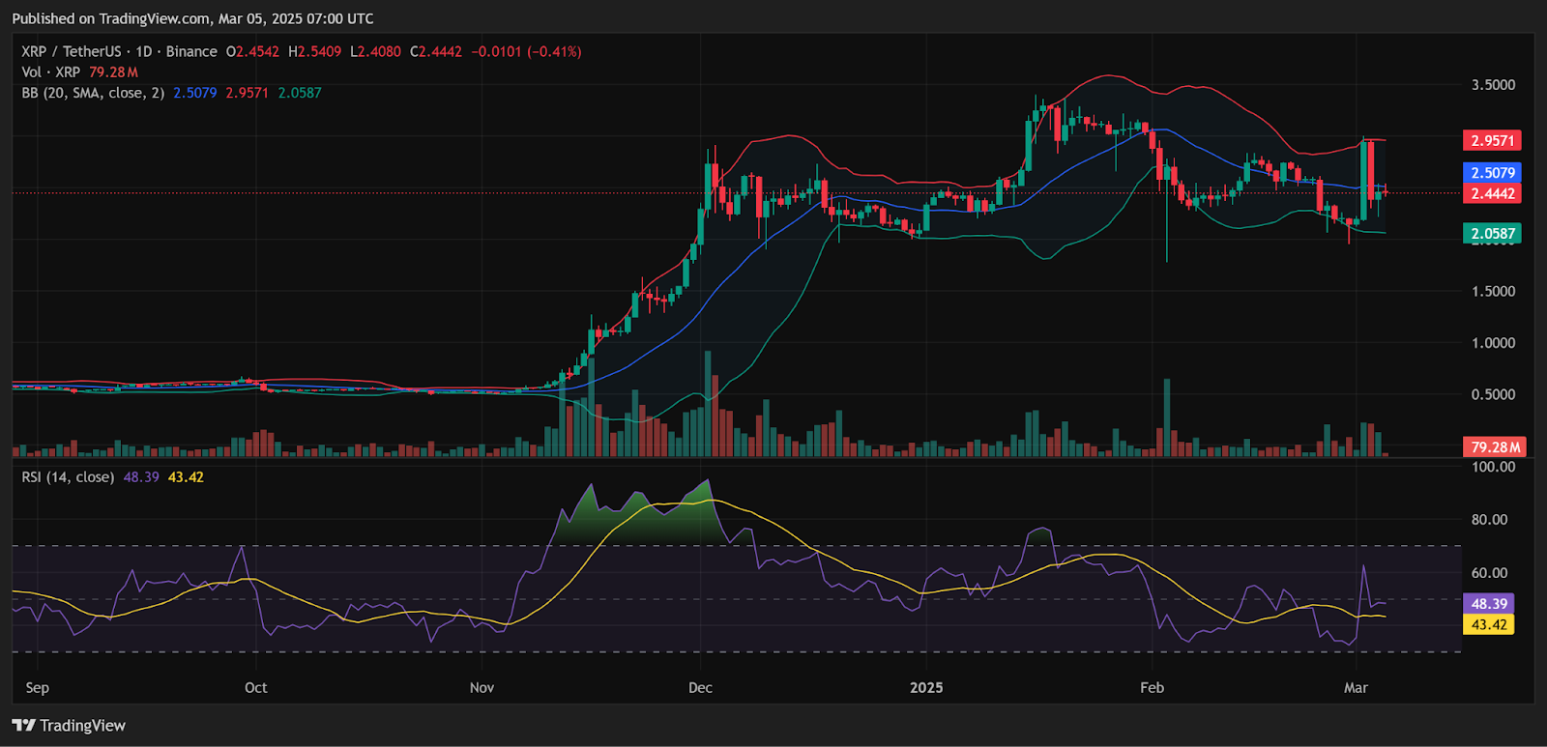1547x747 pixels.
Task: Select the purple 48.39 RSI value label
Action: point(1489,604)
